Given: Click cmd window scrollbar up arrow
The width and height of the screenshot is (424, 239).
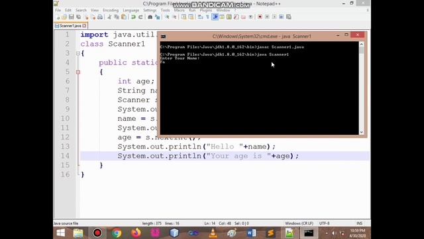Looking at the screenshot, I should 362,44.
